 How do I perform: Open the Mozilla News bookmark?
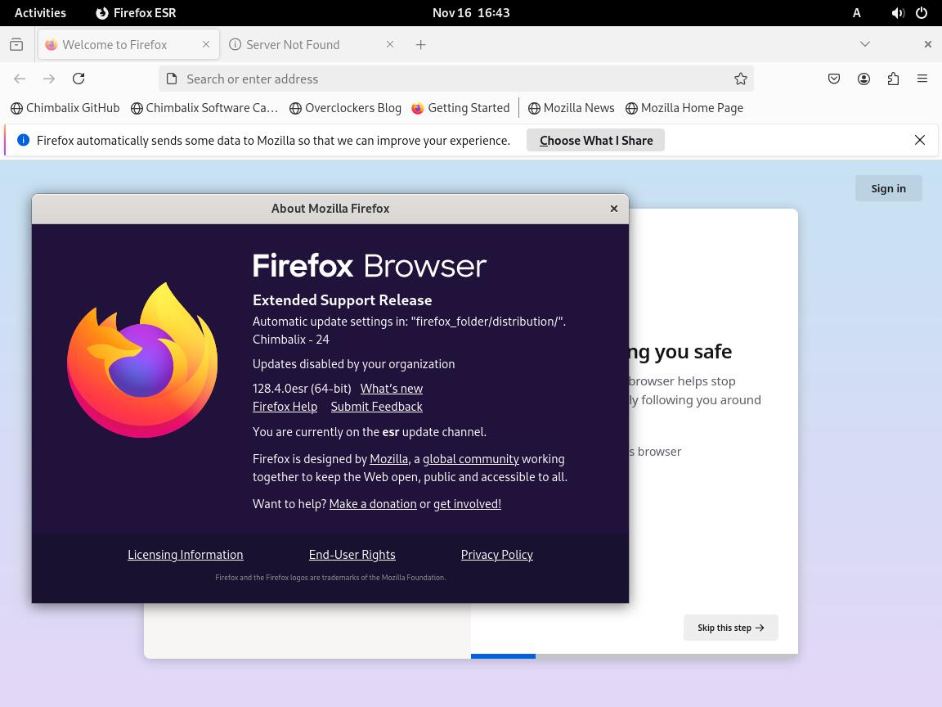(x=572, y=108)
